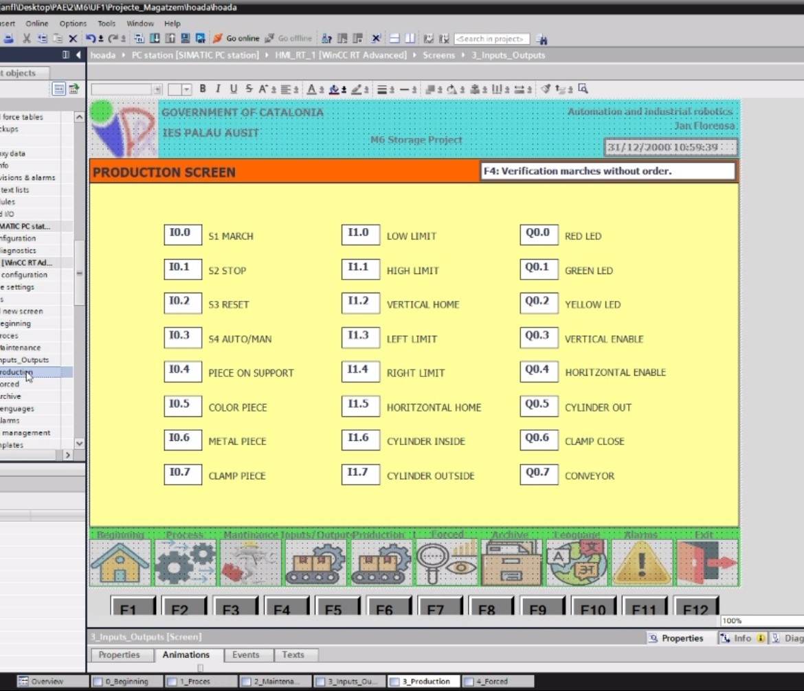
Task: Click the Search in project field
Action: click(492, 39)
